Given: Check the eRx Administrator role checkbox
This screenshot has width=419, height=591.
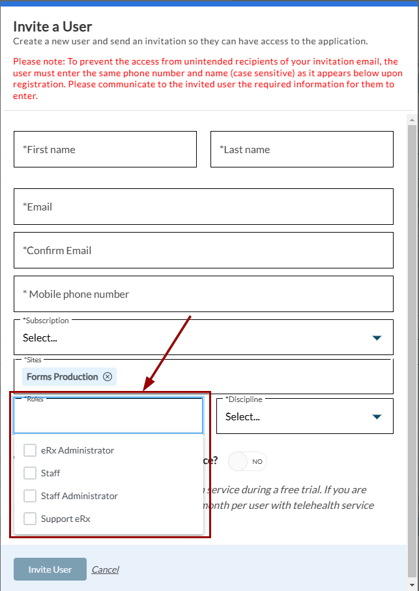Looking at the screenshot, I should tap(30, 450).
